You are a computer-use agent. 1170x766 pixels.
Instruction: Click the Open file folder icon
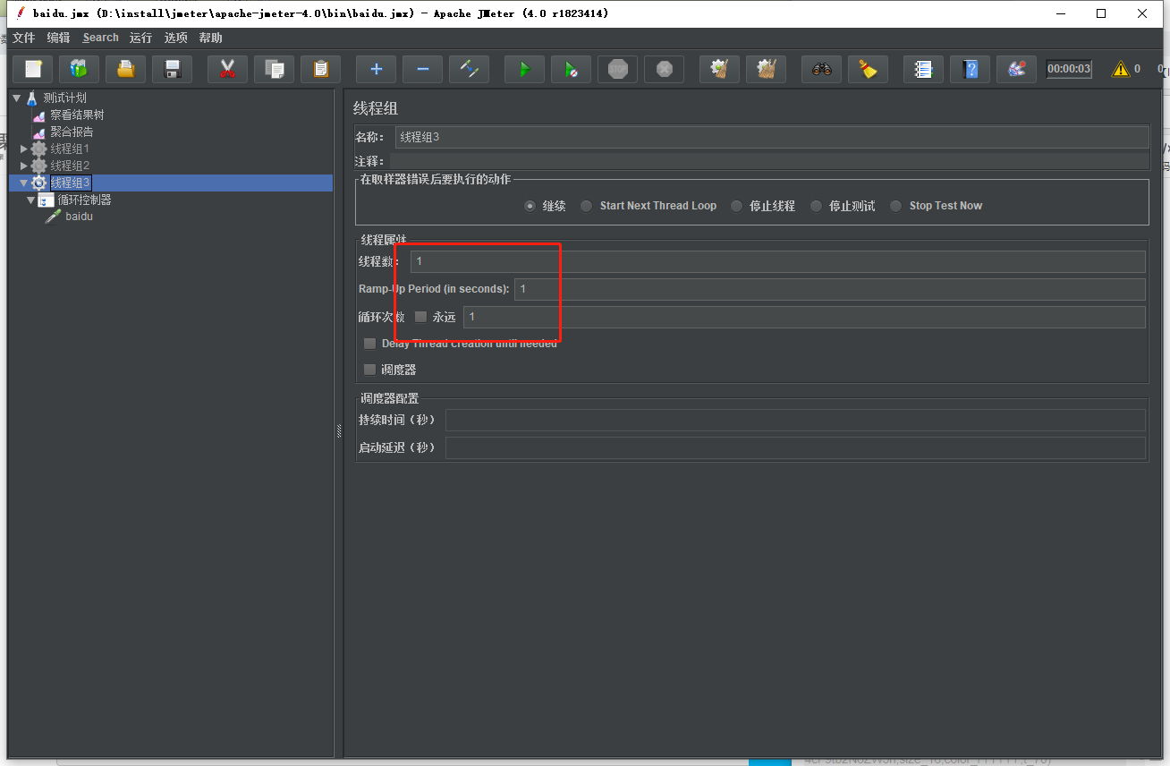point(126,69)
